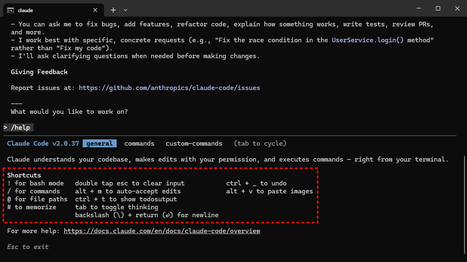
Task: Click the 'Report issues at:' label
Action: coord(43,88)
